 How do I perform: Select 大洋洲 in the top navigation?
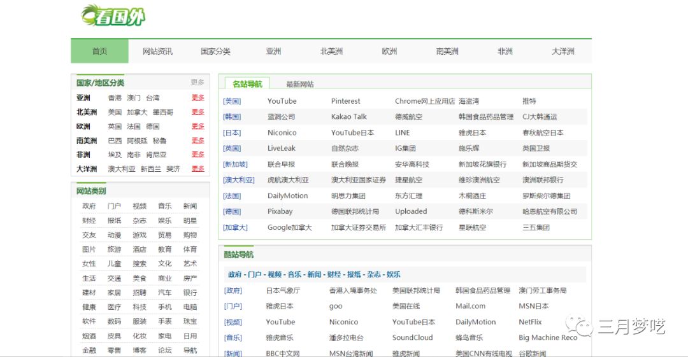pos(563,52)
